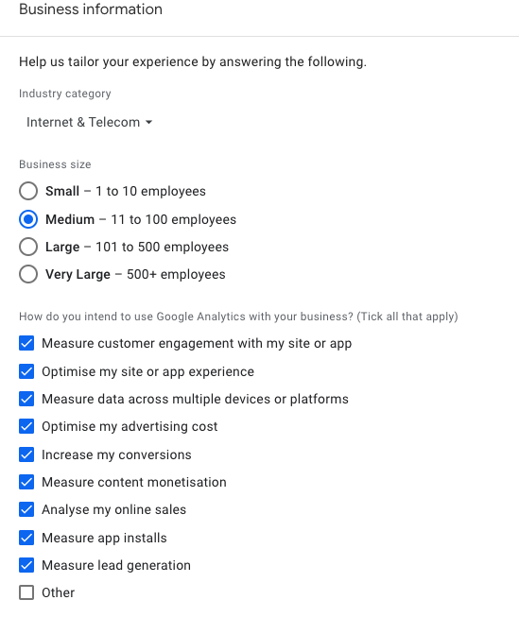The width and height of the screenshot is (519, 617).
Task: Select Very Large 500+ employees option
Action: click(x=28, y=274)
